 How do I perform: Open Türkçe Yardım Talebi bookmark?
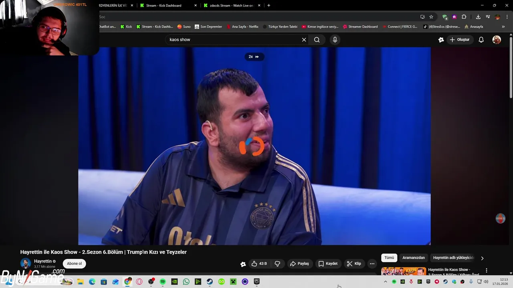click(280, 27)
